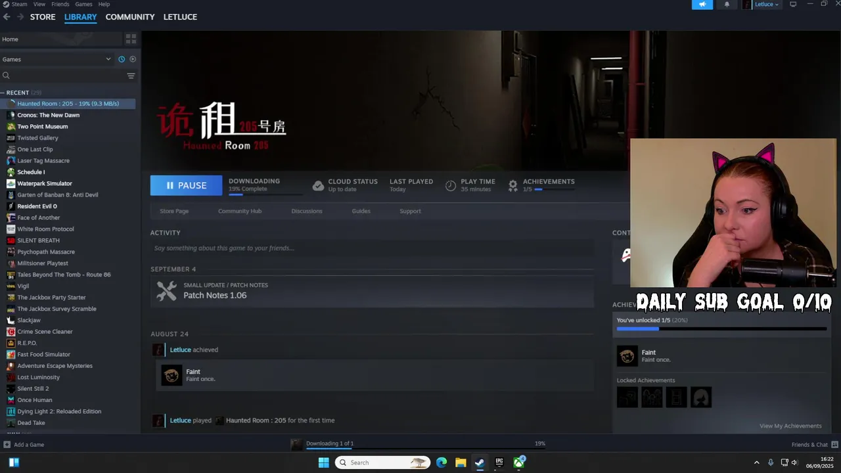Go forward with the right arrow
The width and height of the screenshot is (841, 473).
point(20,17)
